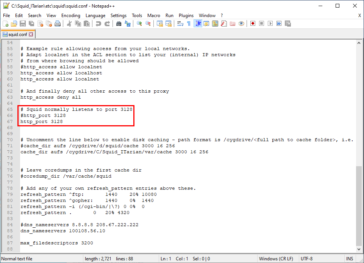Toggle monitoring eye icon
This screenshot has width=364, height=263.
click(x=241, y=24)
